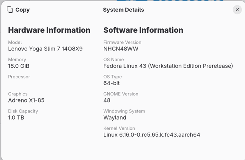Select the 16.0 GiB memory value
This screenshot has width=245, height=160.
[x=19, y=66]
